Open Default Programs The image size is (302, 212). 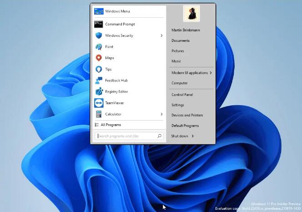pyautogui.click(x=185, y=126)
